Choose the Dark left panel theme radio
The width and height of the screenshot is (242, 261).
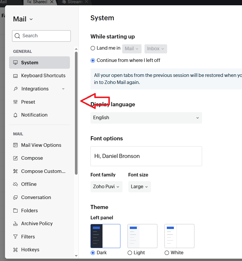coord(93,253)
